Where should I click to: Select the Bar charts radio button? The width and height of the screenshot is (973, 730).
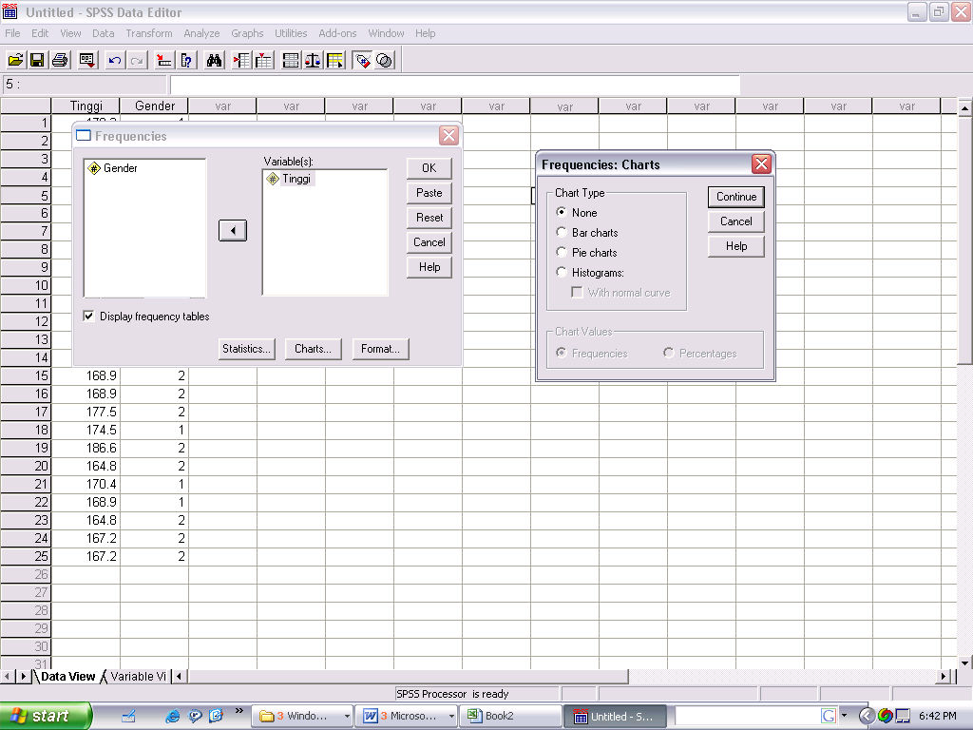(x=562, y=232)
